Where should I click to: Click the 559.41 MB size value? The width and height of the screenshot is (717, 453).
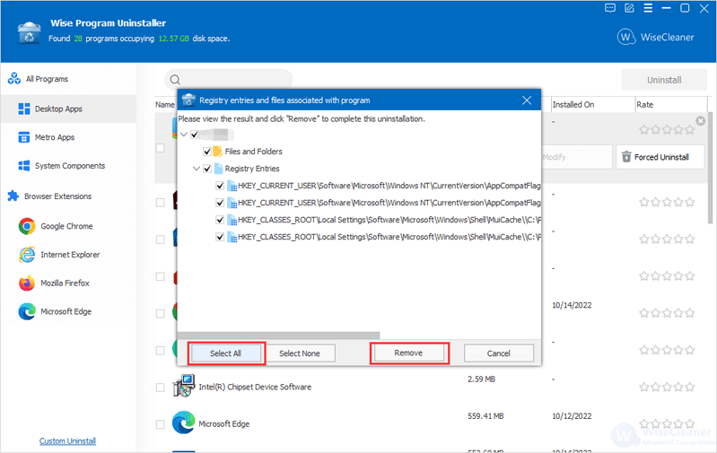[485, 416]
